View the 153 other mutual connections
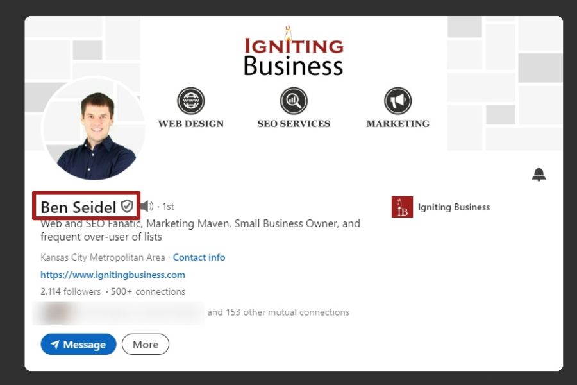The height and width of the screenshot is (385, 577). pyautogui.click(x=278, y=312)
